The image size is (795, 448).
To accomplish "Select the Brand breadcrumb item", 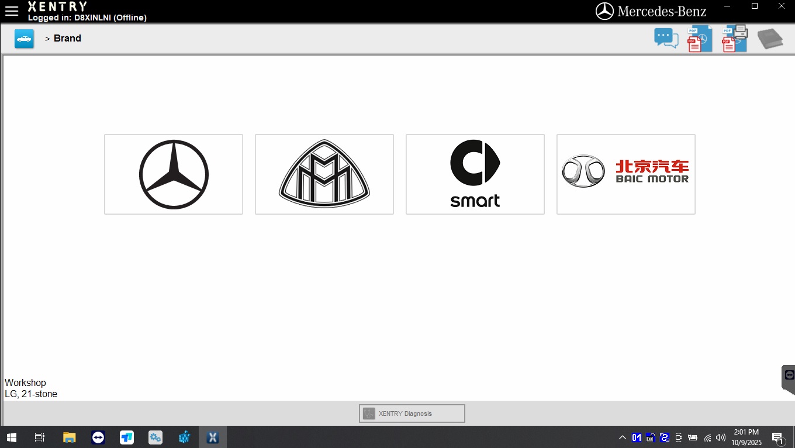I will pos(67,39).
